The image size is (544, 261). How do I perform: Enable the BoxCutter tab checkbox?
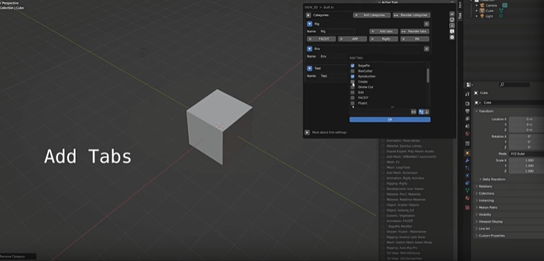353,71
